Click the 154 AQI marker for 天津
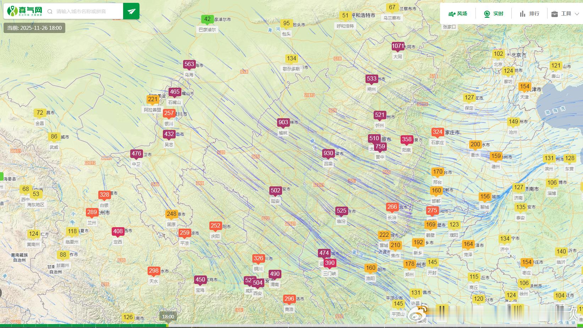The image size is (583, 328). [x=524, y=87]
